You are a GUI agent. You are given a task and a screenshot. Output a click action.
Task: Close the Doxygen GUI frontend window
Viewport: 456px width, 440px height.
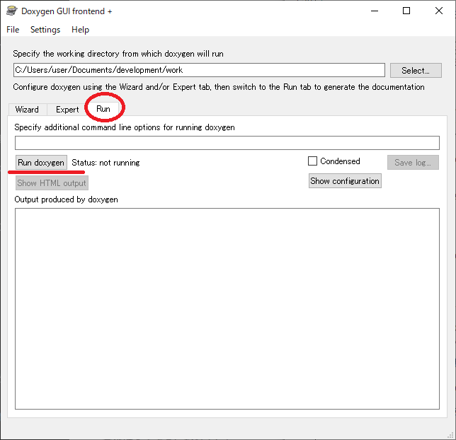[438, 11]
